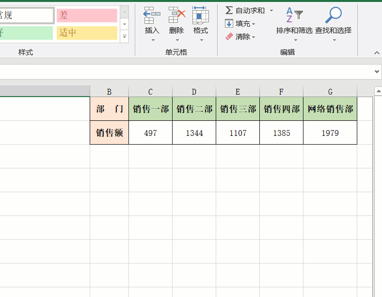Apply the 常规 (Normal) cell style

pyautogui.click(x=26, y=16)
